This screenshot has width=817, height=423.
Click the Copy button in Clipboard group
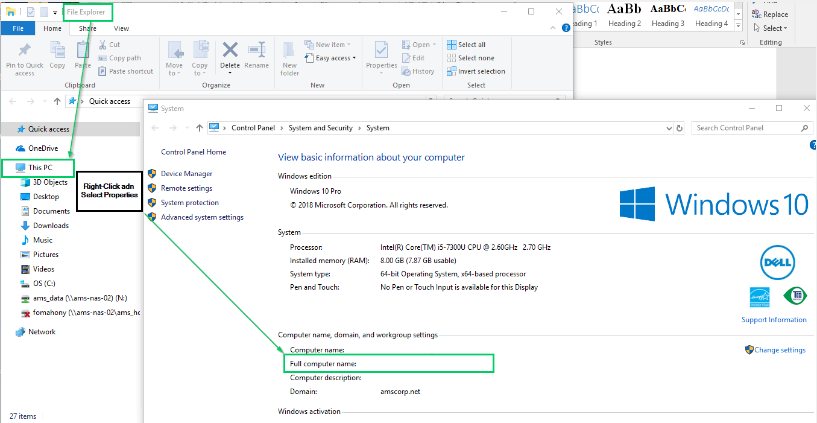tap(58, 56)
